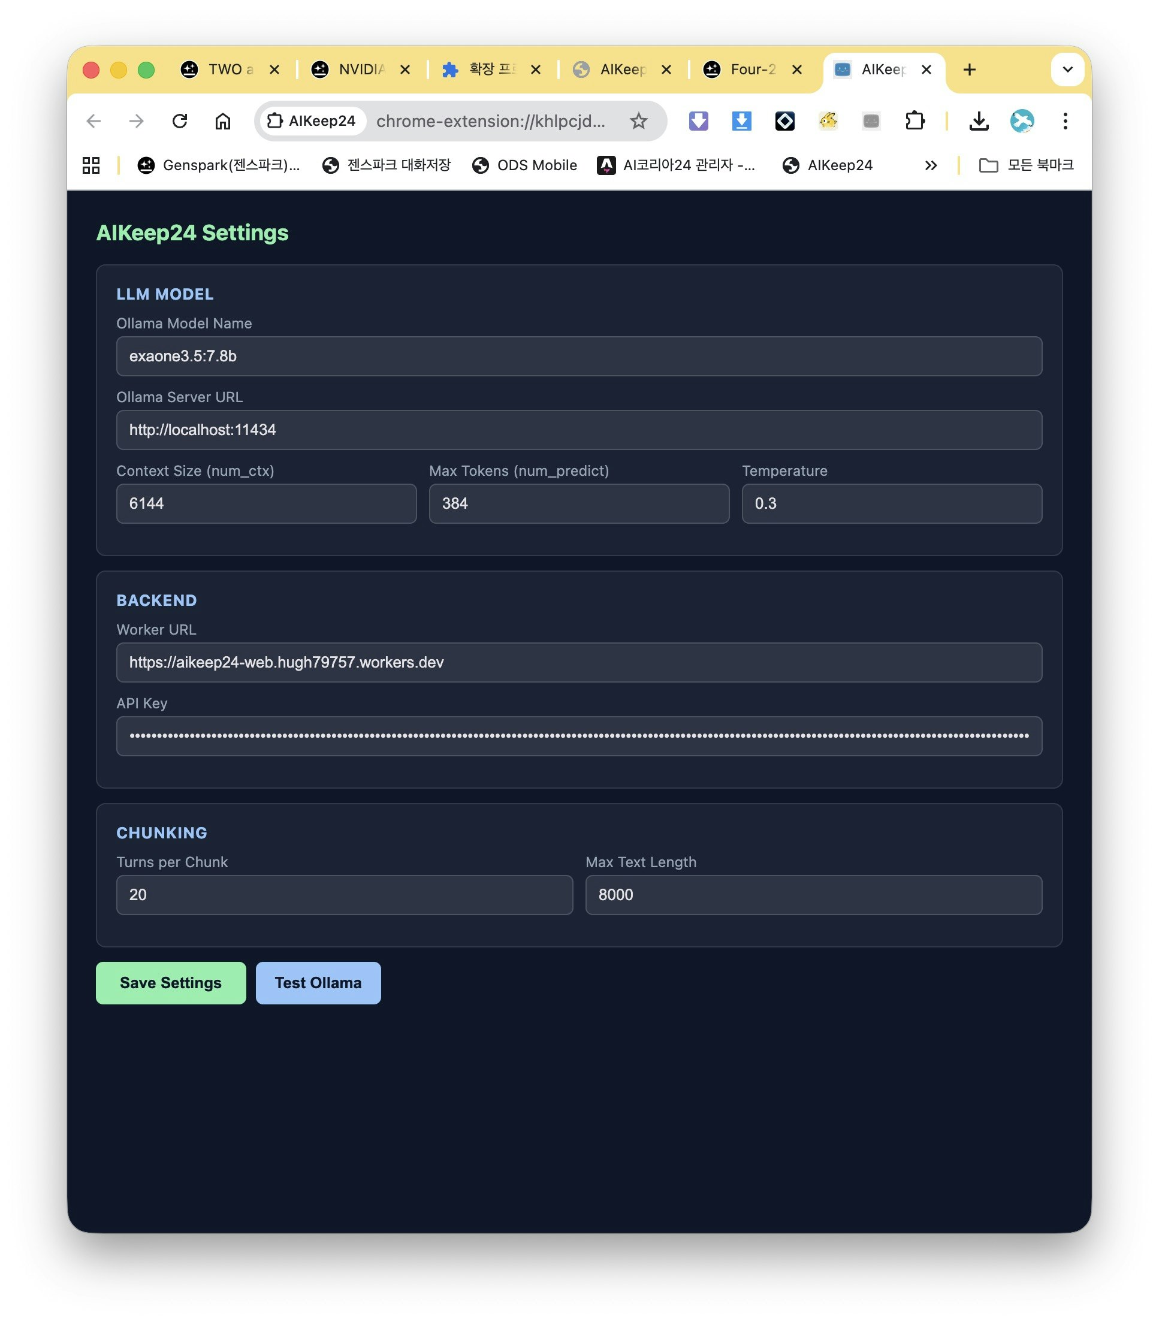Image resolution: width=1159 pixels, height=1322 pixels.
Task: Open Chrome's three-dot menu
Action: [x=1066, y=121]
